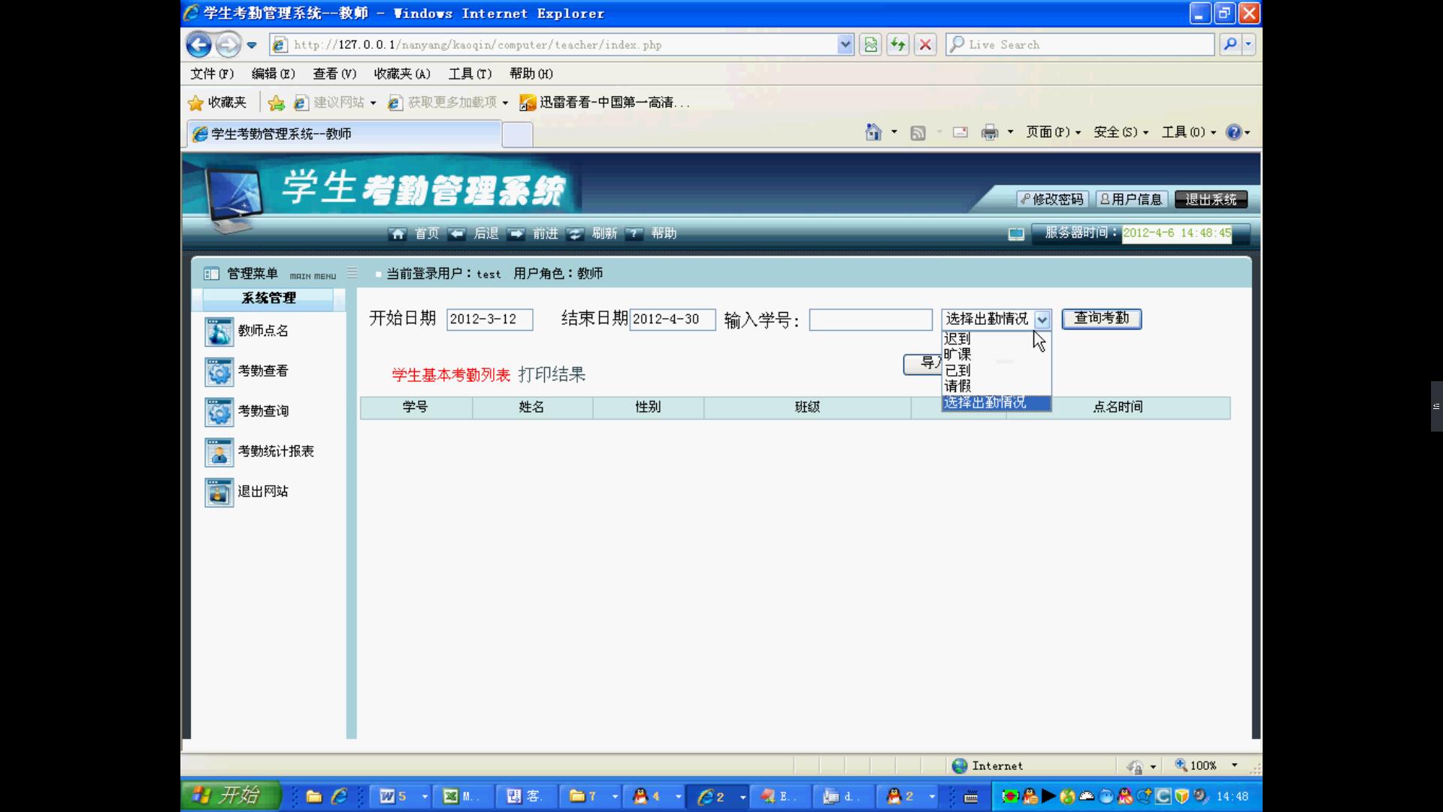Open the 建议网站 link

point(334,103)
